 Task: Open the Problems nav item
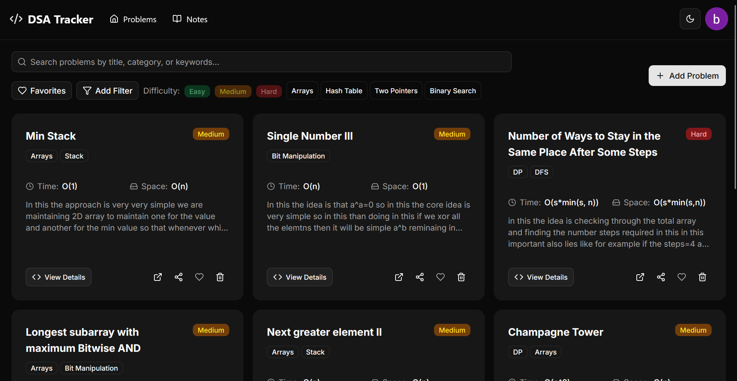coord(133,19)
